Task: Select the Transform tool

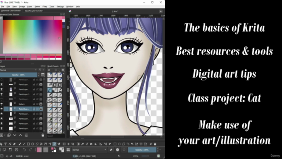Action: coord(64,144)
